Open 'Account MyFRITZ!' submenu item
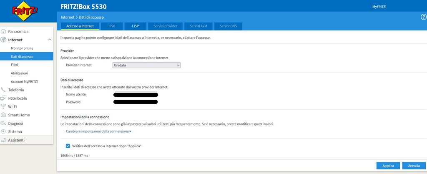 (x=24, y=81)
